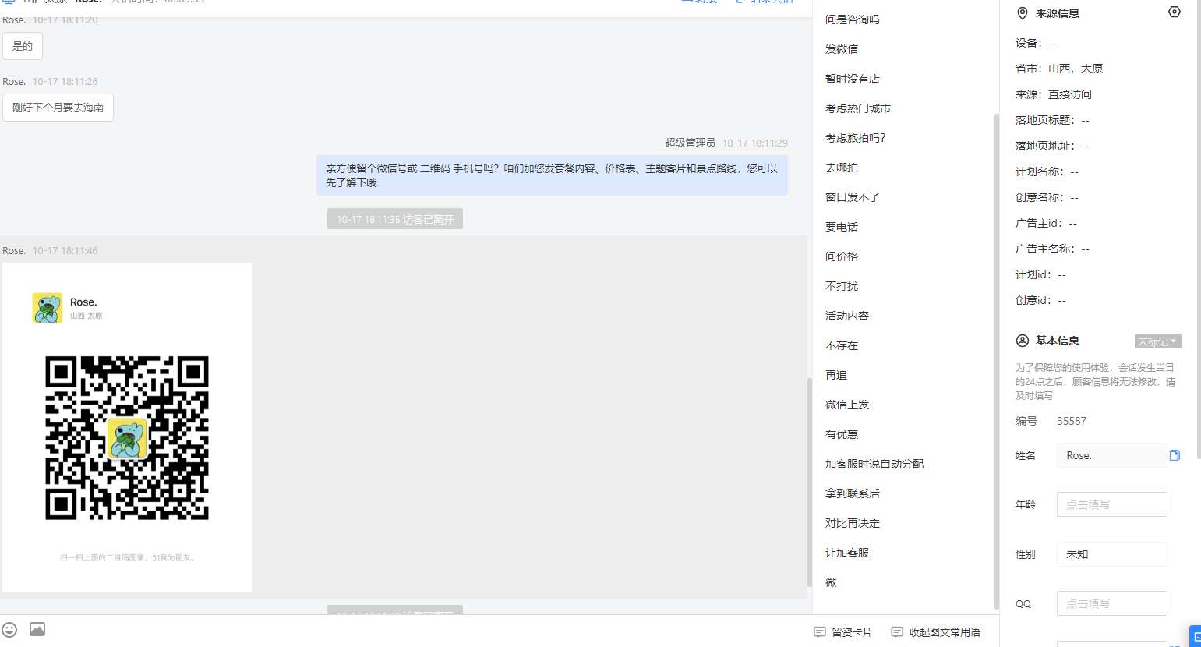Choose quick phrase 不存在
Viewport: 1201px width, 647px height.
coord(842,345)
